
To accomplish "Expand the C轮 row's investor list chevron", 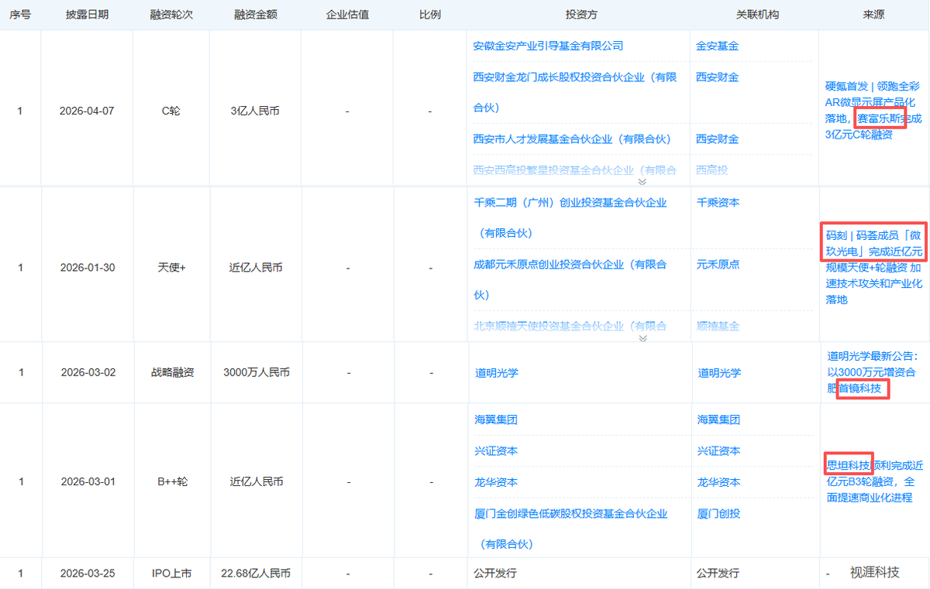I will 642,182.
